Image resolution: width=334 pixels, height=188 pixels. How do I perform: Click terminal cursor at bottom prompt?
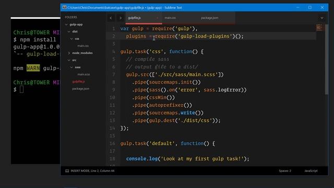[22, 89]
